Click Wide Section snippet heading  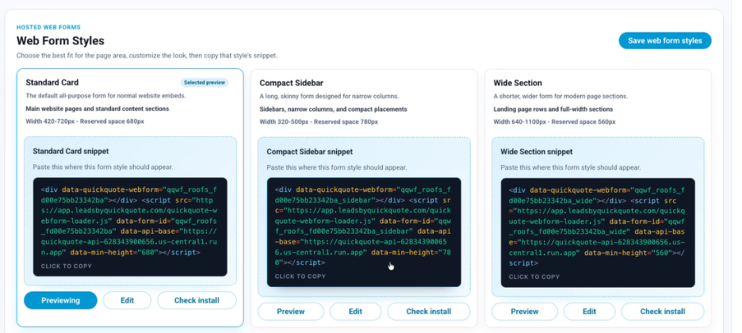537,152
